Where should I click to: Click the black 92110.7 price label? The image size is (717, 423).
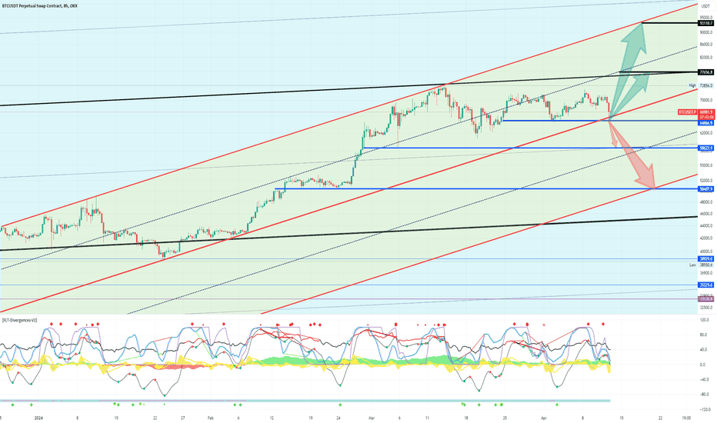pos(706,23)
